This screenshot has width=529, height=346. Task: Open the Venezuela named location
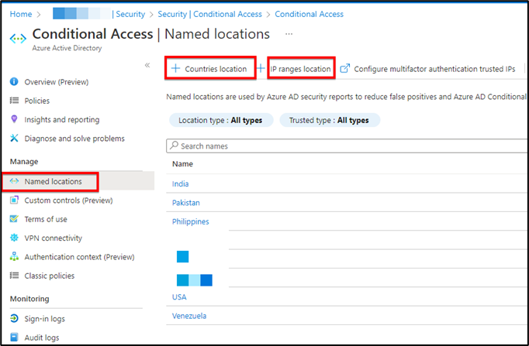(189, 316)
